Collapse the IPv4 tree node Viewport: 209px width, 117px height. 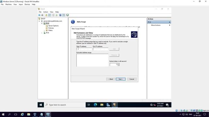click(42, 23)
